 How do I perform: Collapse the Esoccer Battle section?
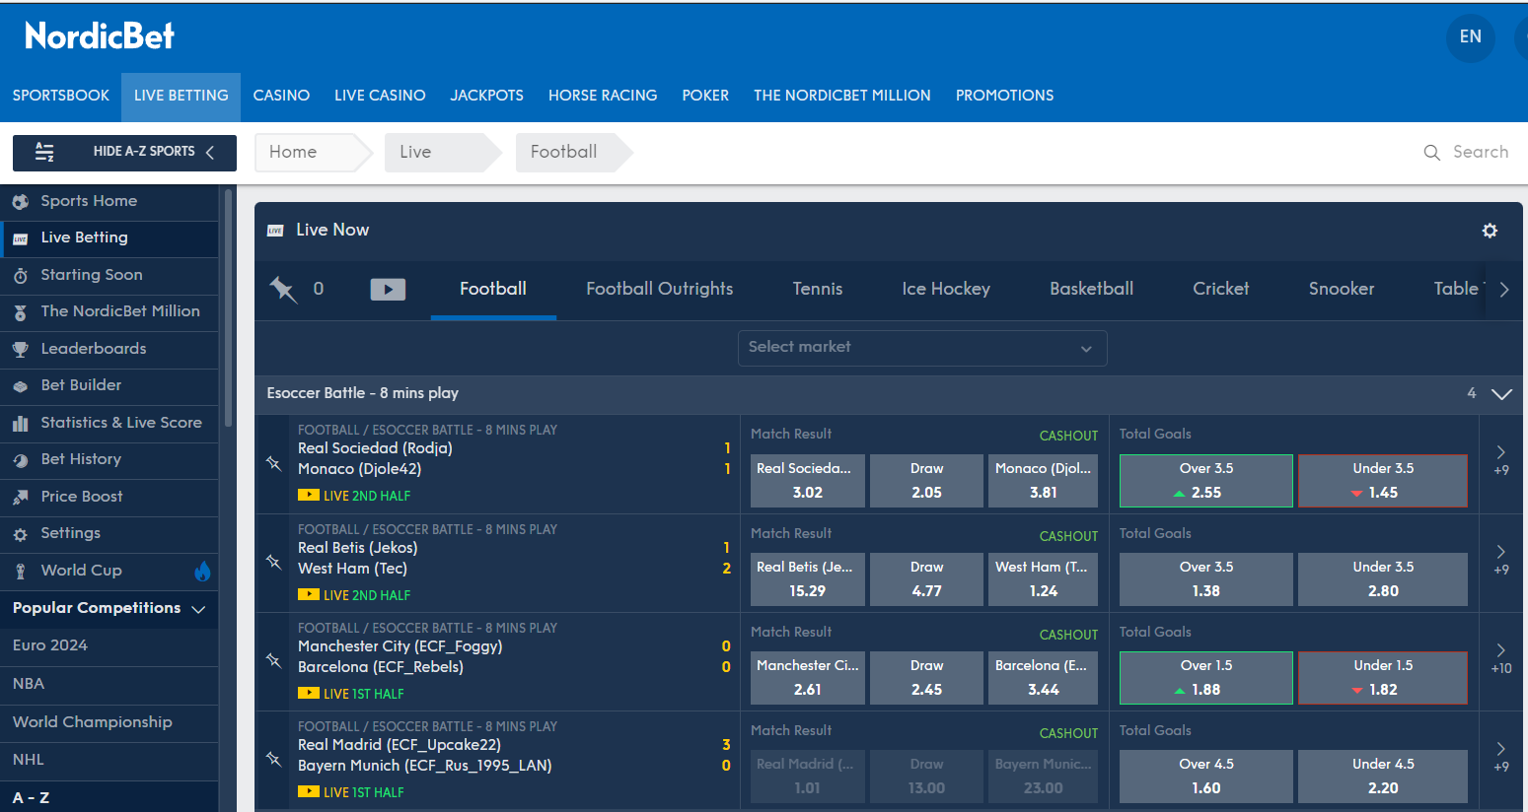(x=1501, y=394)
